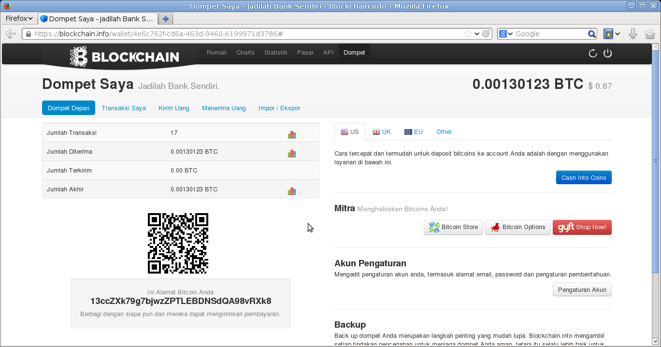Select the Other deposit tab
The height and width of the screenshot is (347, 661).
click(x=444, y=132)
